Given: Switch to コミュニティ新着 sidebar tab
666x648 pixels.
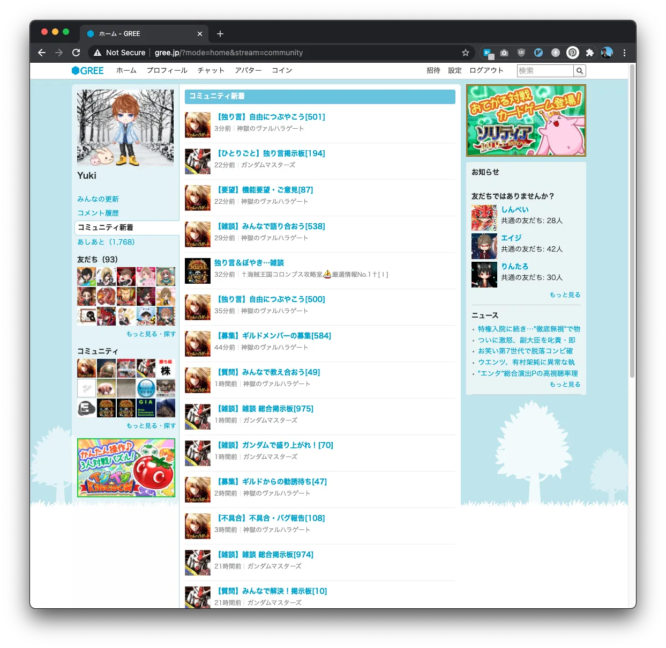Looking at the screenshot, I should point(106,227).
